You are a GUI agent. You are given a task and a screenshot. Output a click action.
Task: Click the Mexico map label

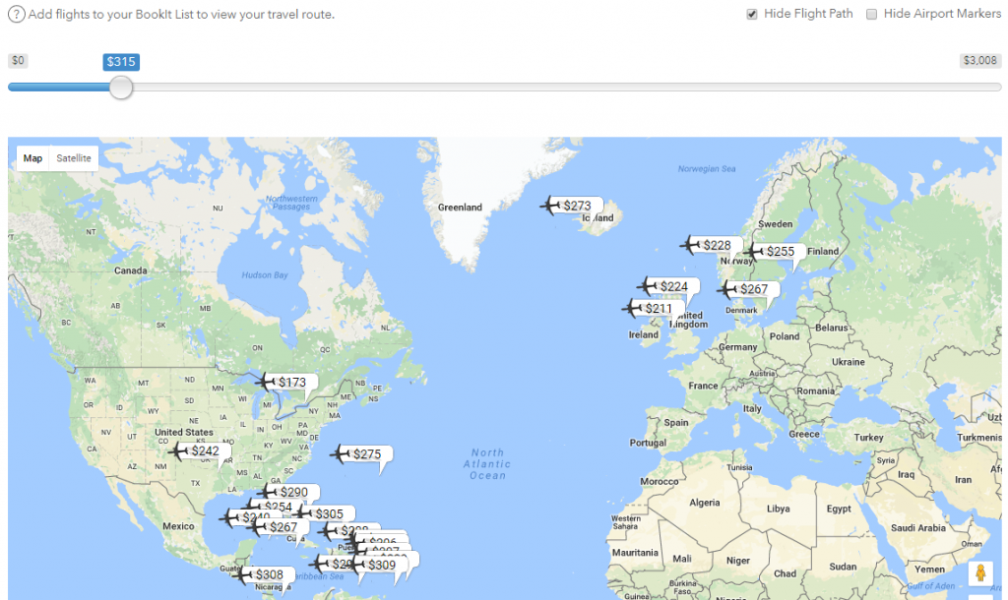click(178, 526)
